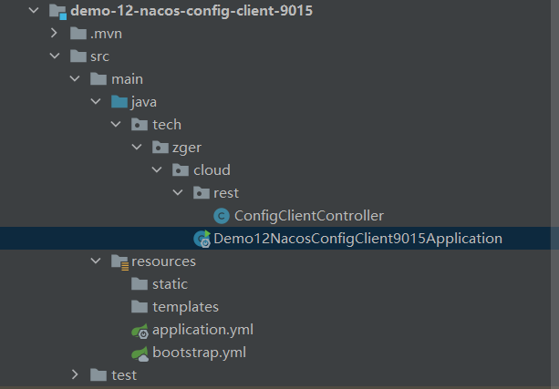The height and width of the screenshot is (389, 559).
Task: Open Demo12NacosConfigClient9015Application class name
Action: point(358,239)
